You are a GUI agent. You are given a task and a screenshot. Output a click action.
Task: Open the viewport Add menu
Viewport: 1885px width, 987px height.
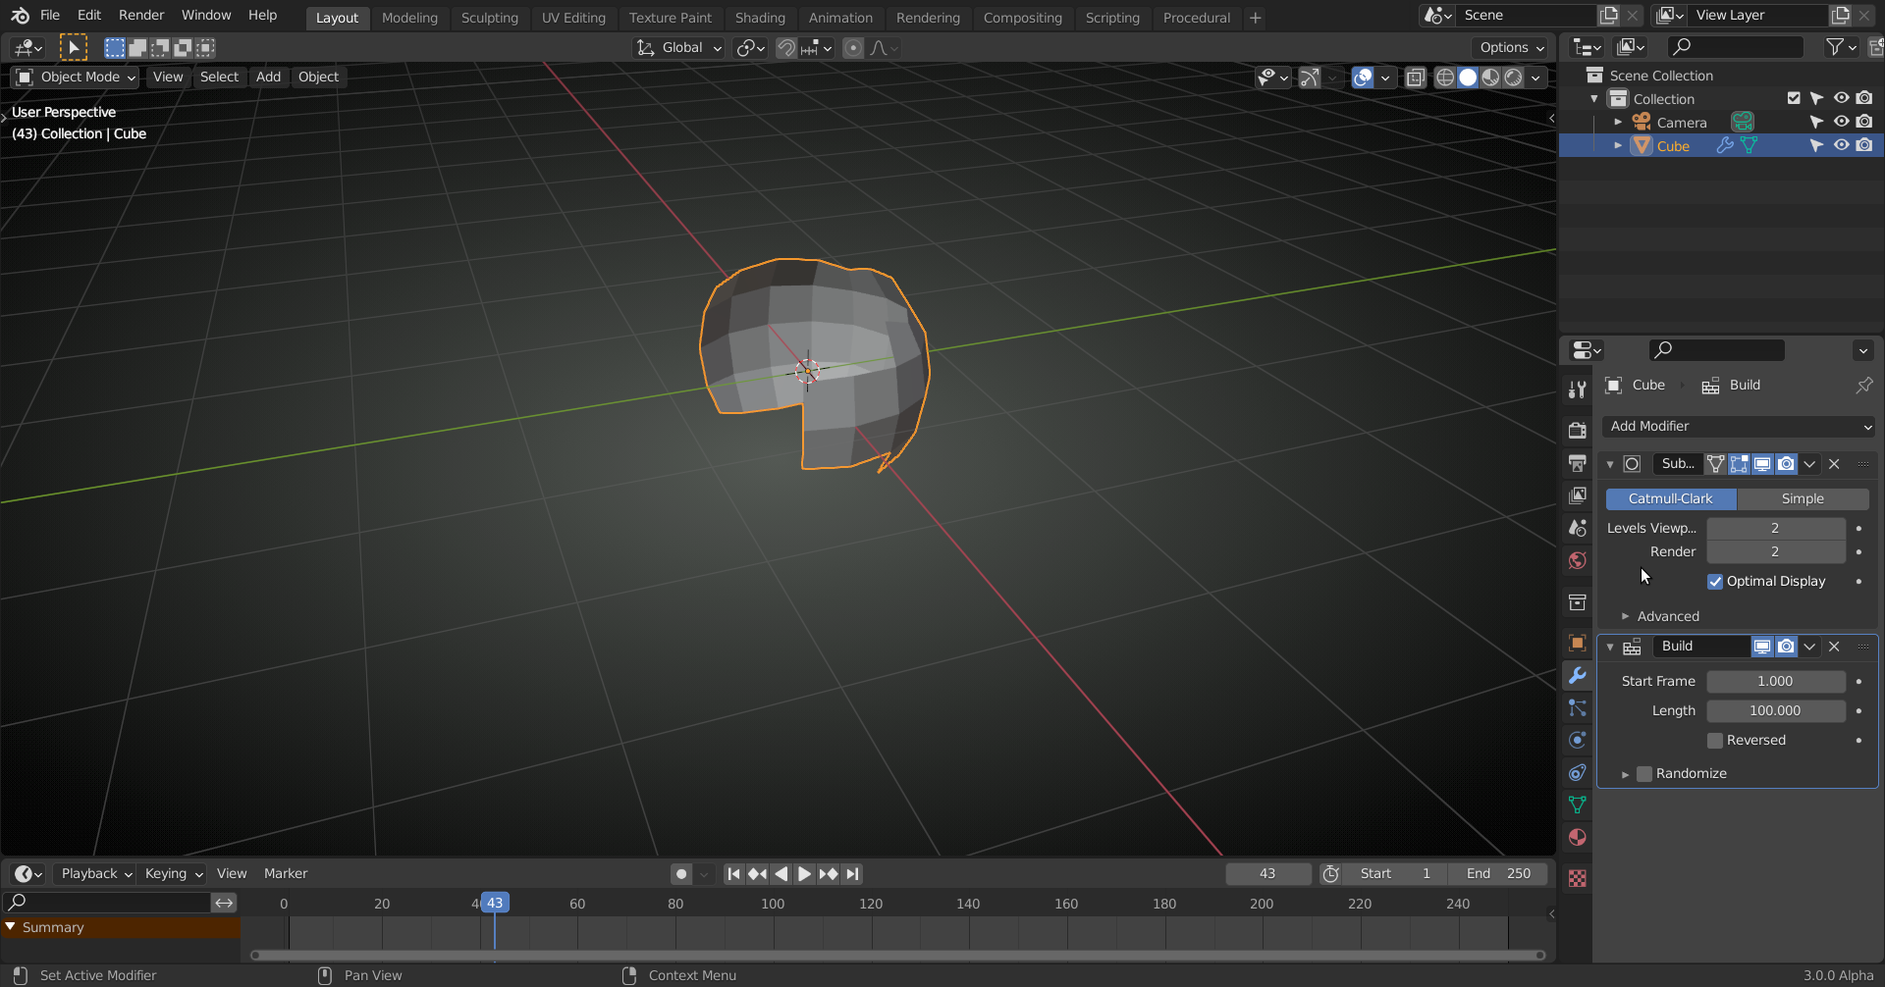pos(268,78)
